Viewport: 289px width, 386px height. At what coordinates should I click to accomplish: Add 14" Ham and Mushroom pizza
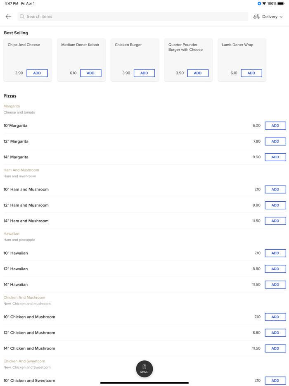pos(275,221)
